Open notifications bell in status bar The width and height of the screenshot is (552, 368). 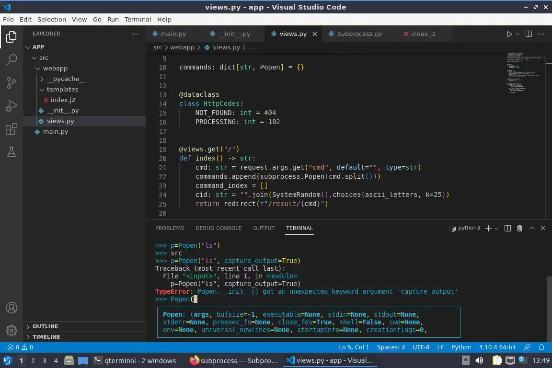coord(541,347)
